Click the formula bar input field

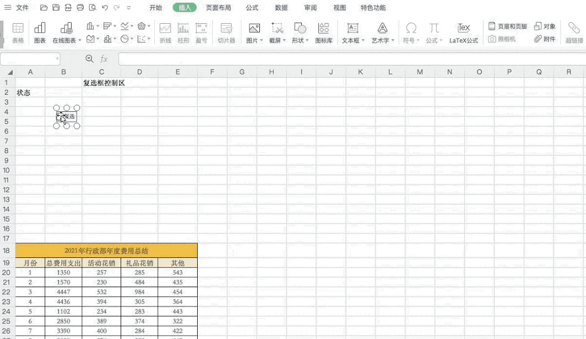tap(352, 59)
